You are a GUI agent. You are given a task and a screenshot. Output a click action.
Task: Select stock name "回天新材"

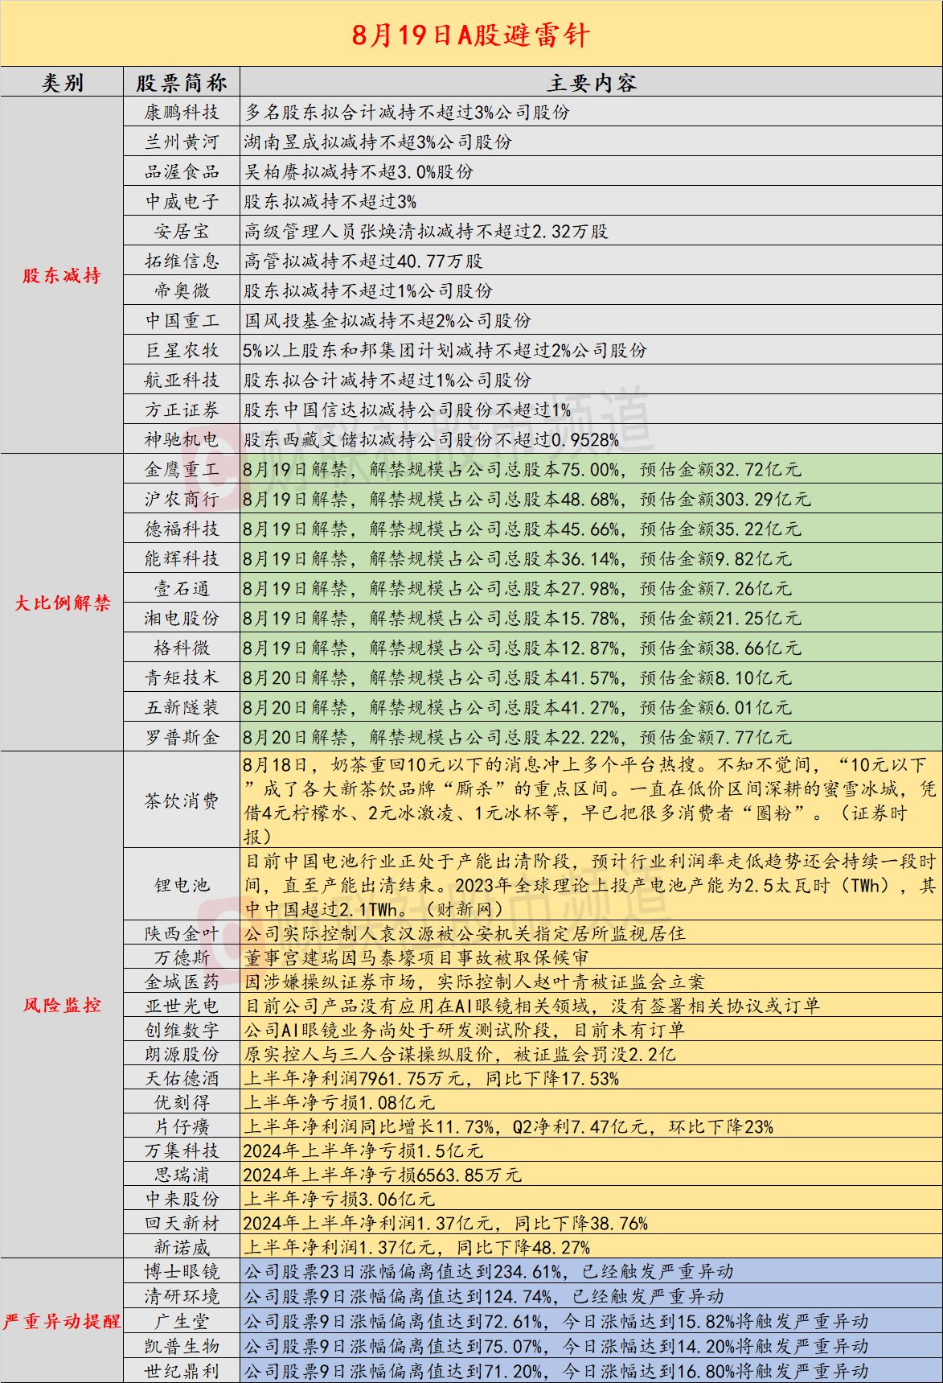(182, 1223)
